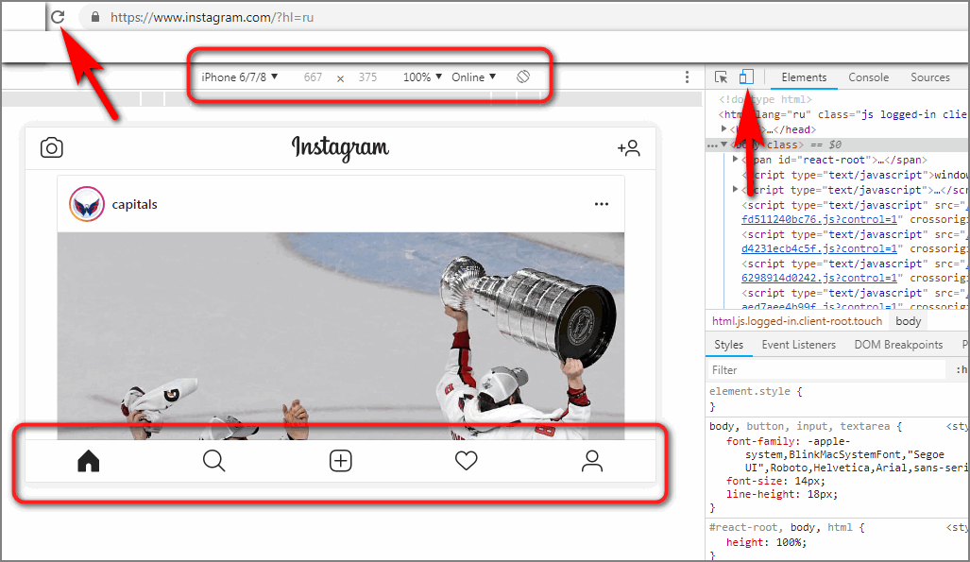Open the capitals profile avatar
Screen dimensions: 970x562
point(87,204)
